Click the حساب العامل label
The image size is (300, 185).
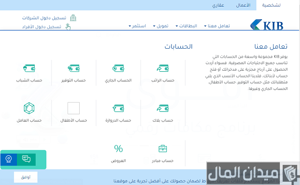(29, 120)
